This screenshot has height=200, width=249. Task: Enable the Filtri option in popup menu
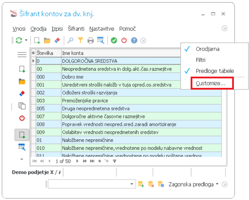(x=200, y=60)
